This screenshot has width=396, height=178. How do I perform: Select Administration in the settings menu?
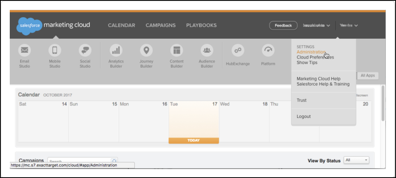311,52
